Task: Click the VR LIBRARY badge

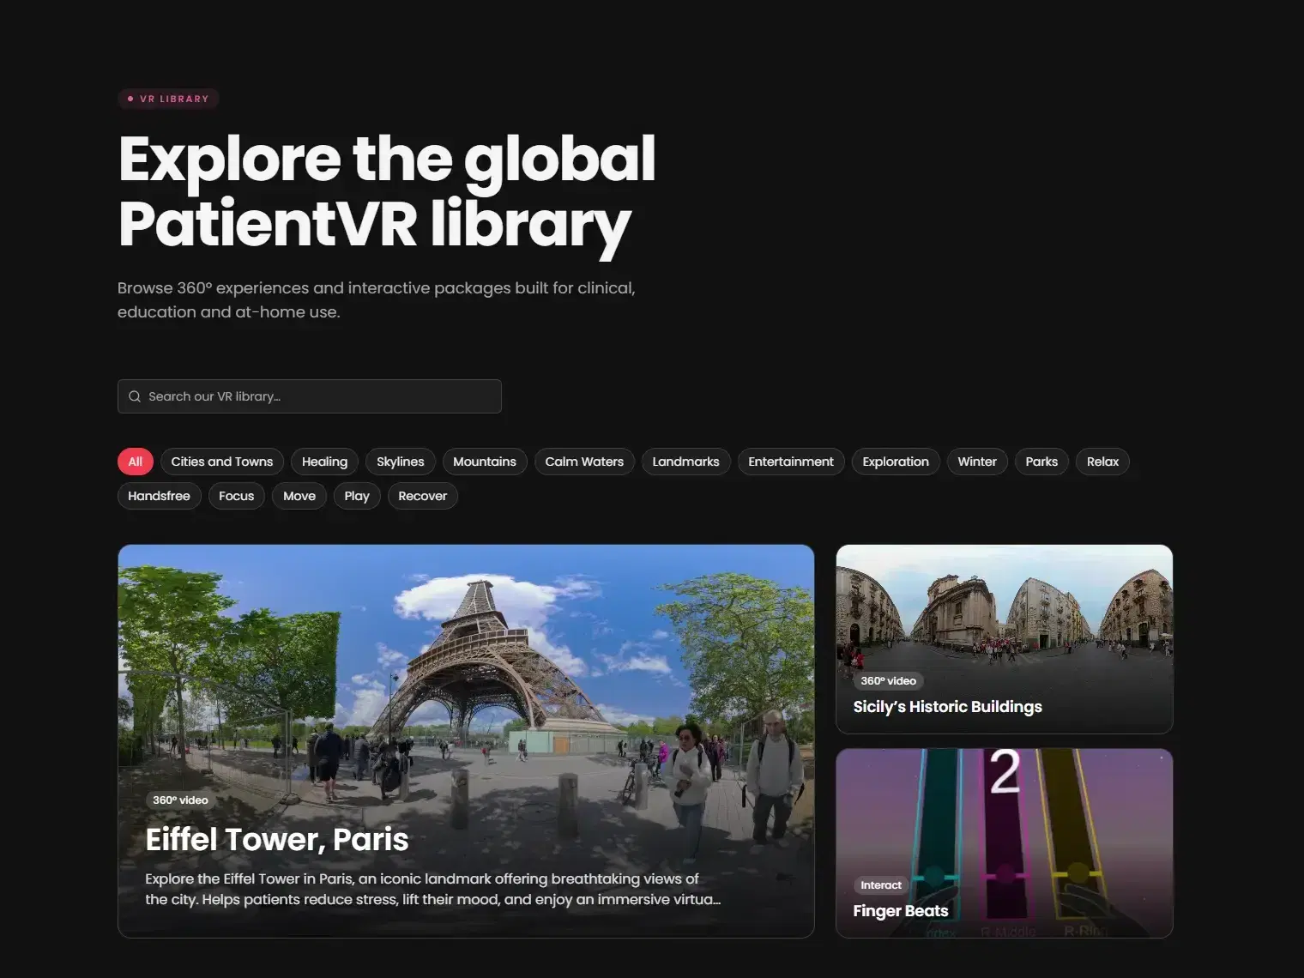Action: point(168,99)
